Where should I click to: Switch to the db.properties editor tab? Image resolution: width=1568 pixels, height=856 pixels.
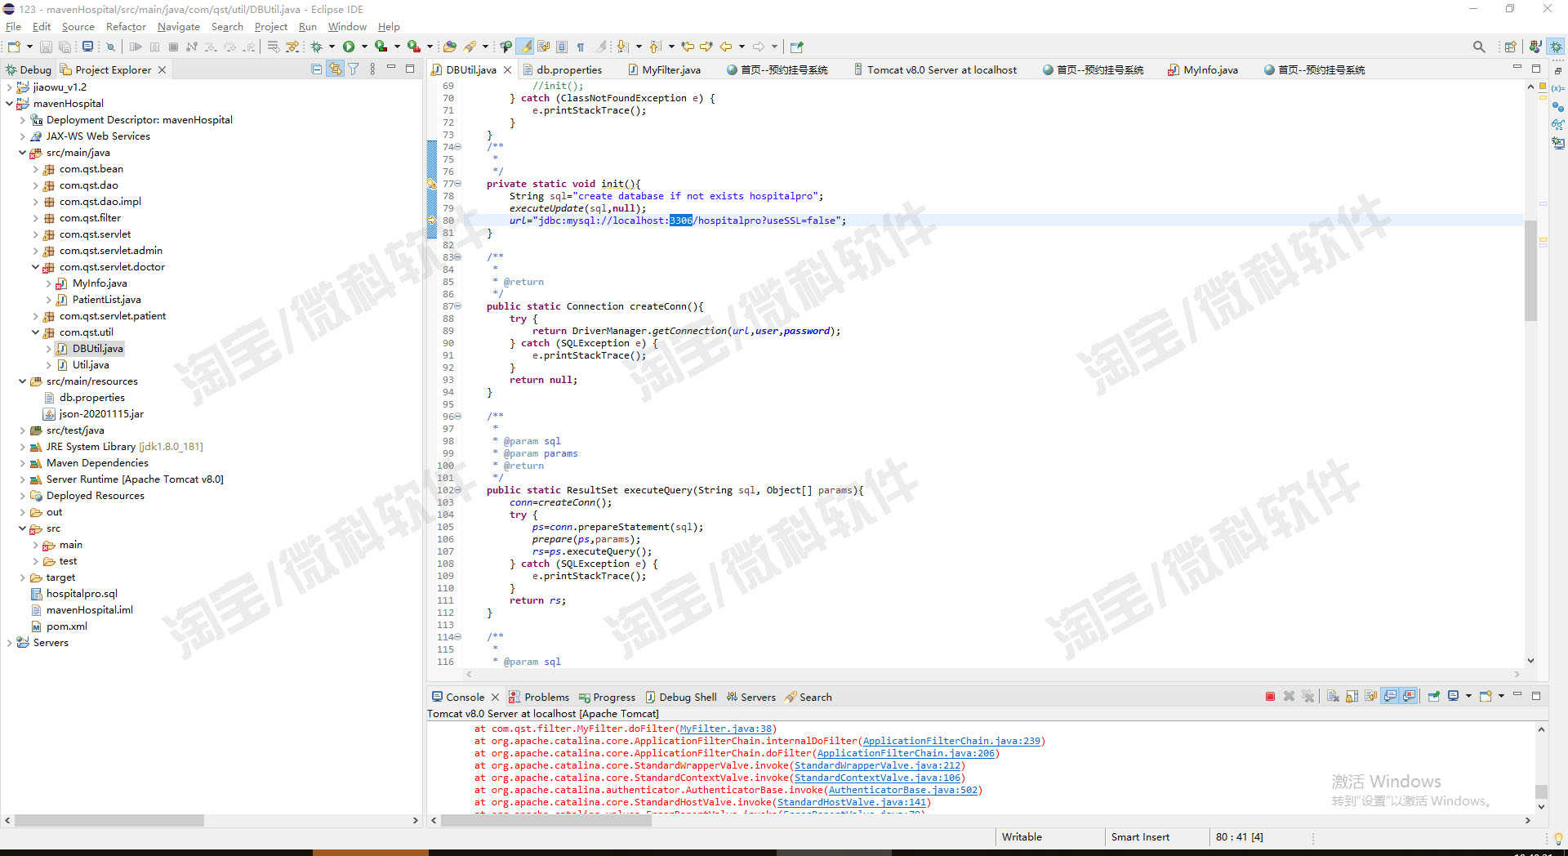click(562, 69)
